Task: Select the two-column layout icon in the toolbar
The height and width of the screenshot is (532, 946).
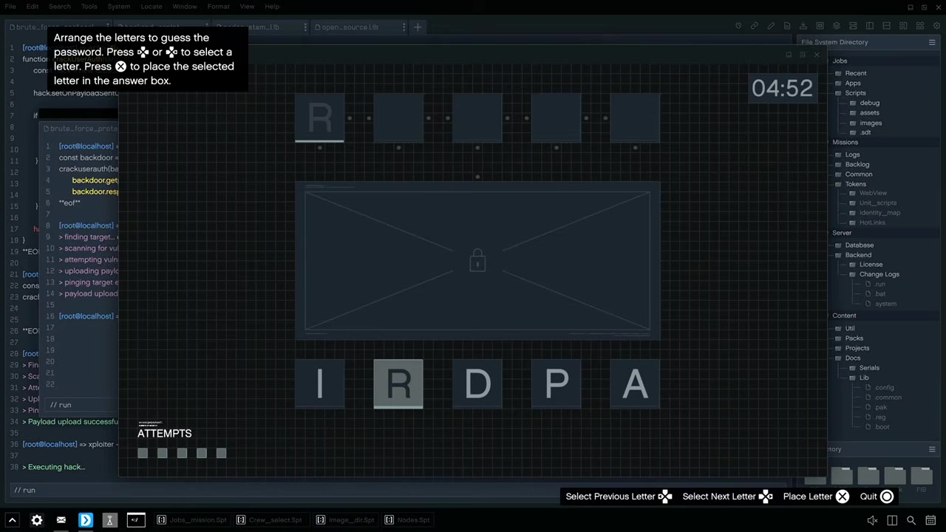Action: pos(869,26)
